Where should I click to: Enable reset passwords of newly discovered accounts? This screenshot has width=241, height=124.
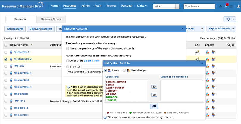click(x=68, y=48)
